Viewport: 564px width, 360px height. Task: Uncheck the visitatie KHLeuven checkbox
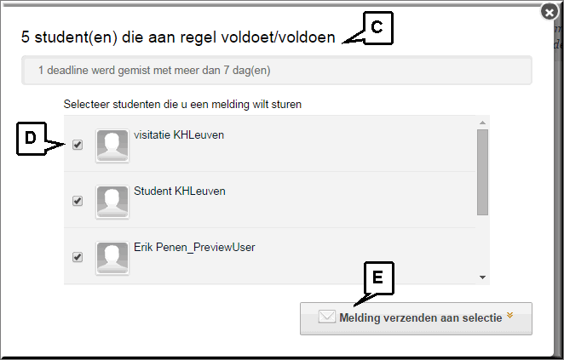point(78,145)
